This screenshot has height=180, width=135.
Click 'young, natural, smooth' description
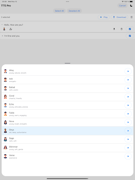click(18, 73)
